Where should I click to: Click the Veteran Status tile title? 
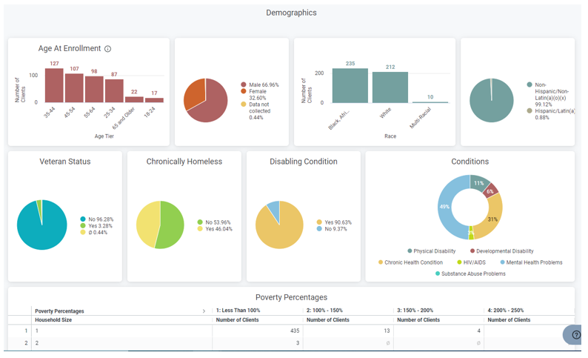pos(65,162)
